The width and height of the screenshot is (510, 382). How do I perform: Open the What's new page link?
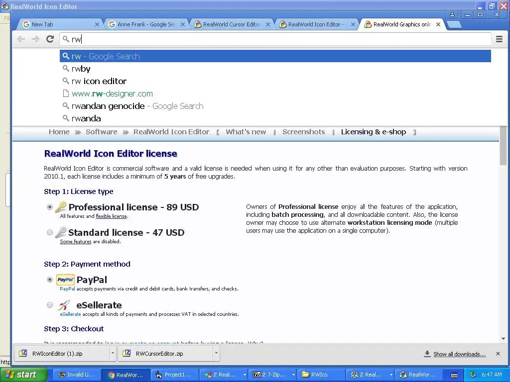click(x=246, y=132)
